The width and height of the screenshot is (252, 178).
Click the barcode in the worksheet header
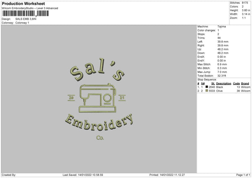pos(26,13)
